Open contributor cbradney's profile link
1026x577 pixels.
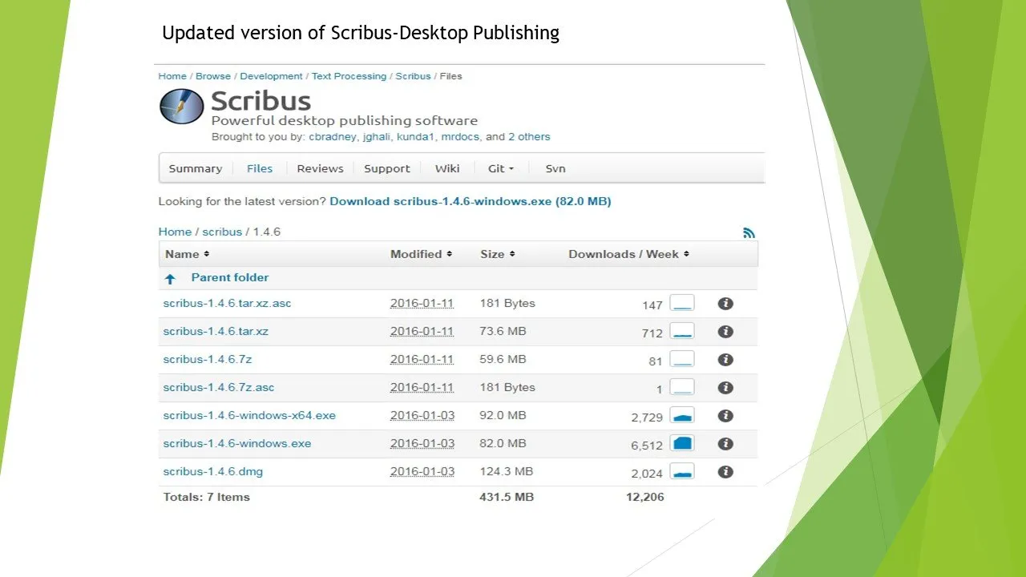tap(333, 137)
